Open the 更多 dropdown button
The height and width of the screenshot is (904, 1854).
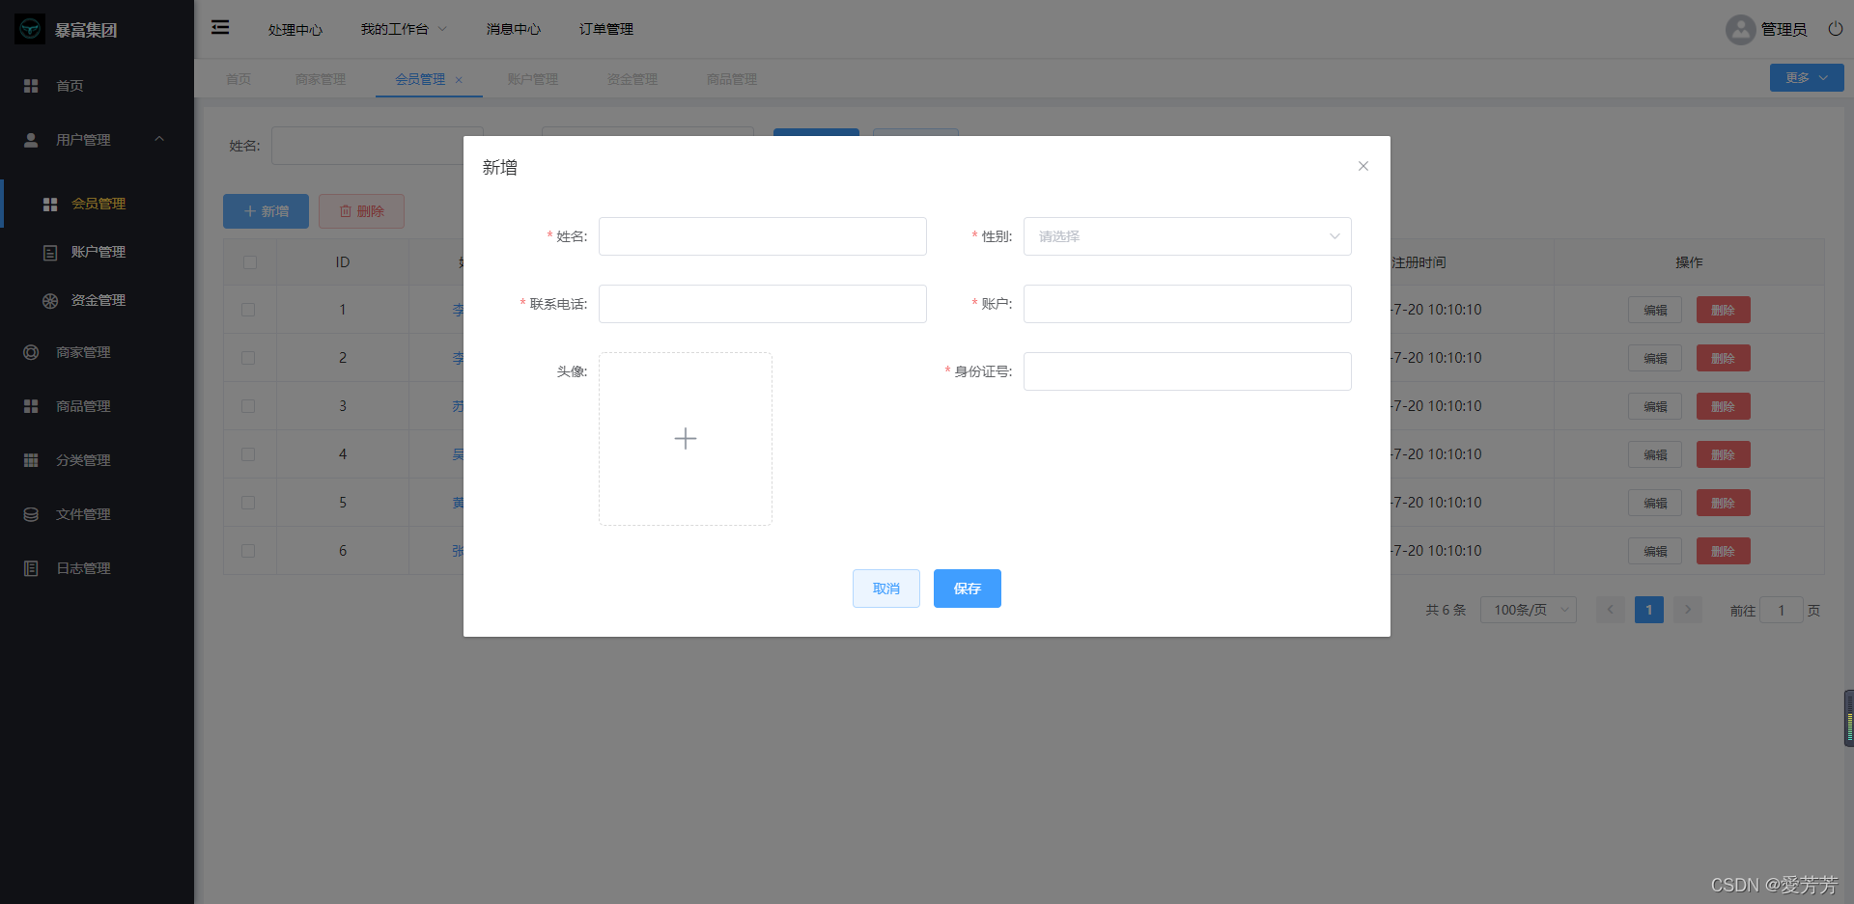click(1807, 78)
